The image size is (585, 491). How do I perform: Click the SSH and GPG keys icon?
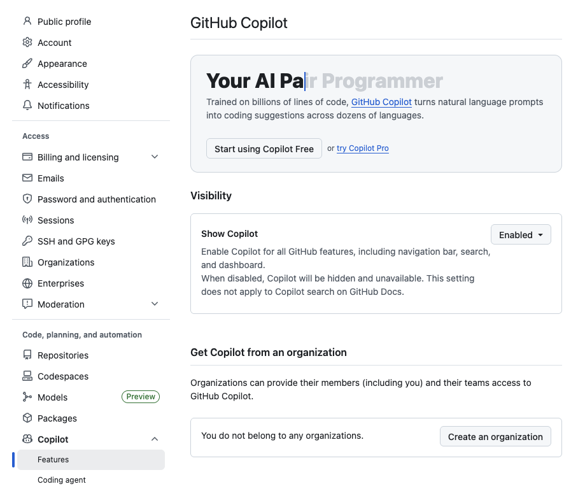[x=27, y=241]
